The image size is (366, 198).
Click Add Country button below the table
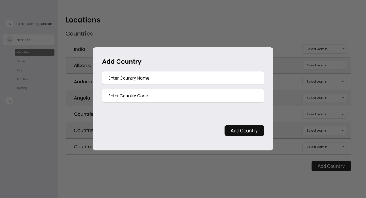coord(331,166)
